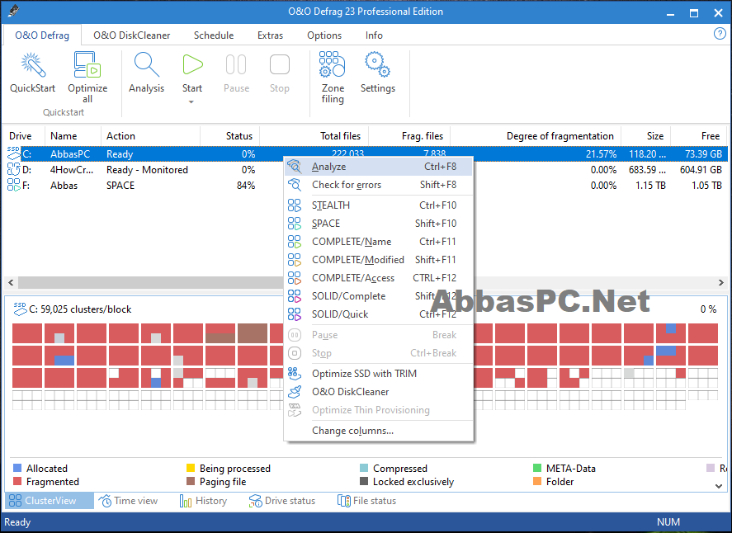Select the O&O Defrag ribbon tab
The width and height of the screenshot is (732, 533).
pyautogui.click(x=42, y=35)
